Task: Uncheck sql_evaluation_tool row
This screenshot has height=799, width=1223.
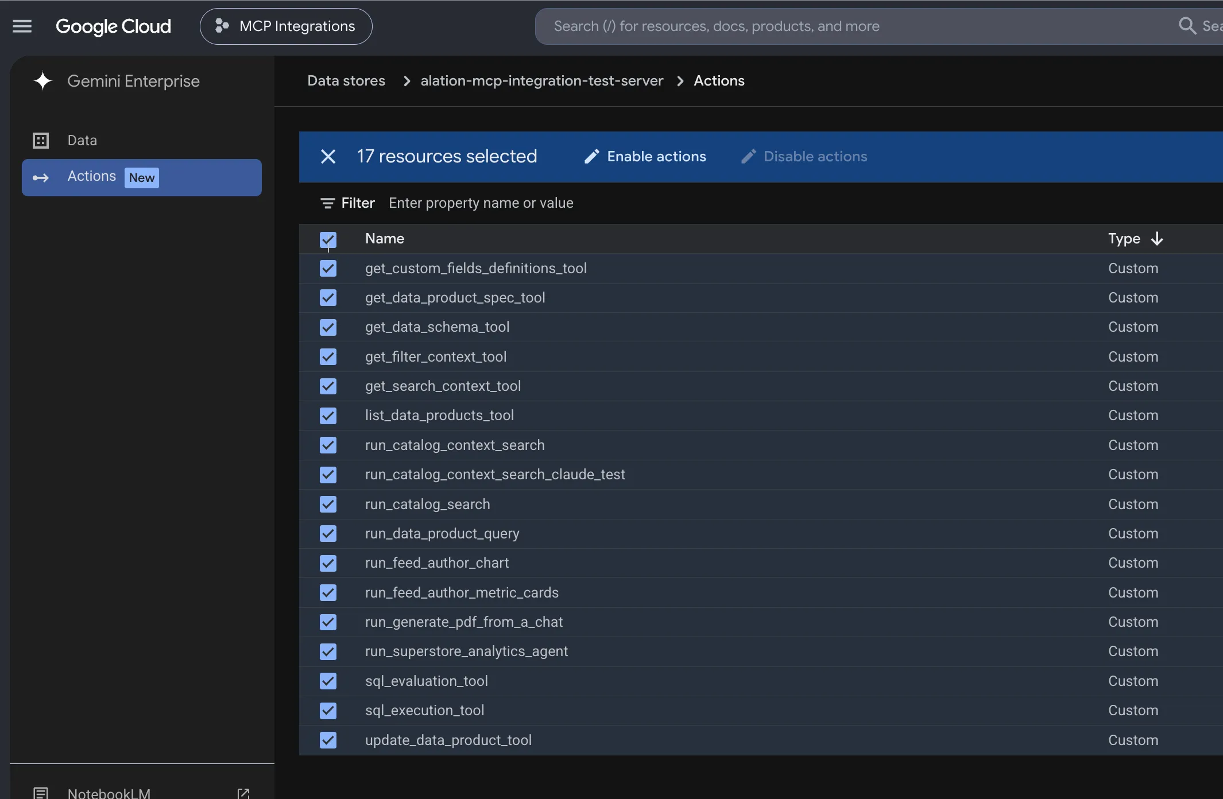Action: (x=328, y=681)
